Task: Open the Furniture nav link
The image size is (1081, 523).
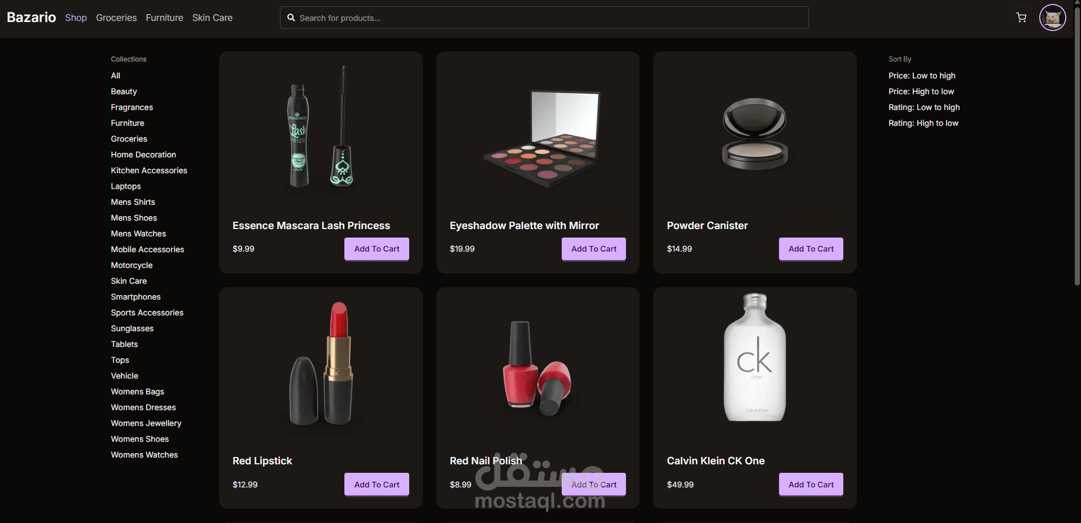Action: (164, 17)
